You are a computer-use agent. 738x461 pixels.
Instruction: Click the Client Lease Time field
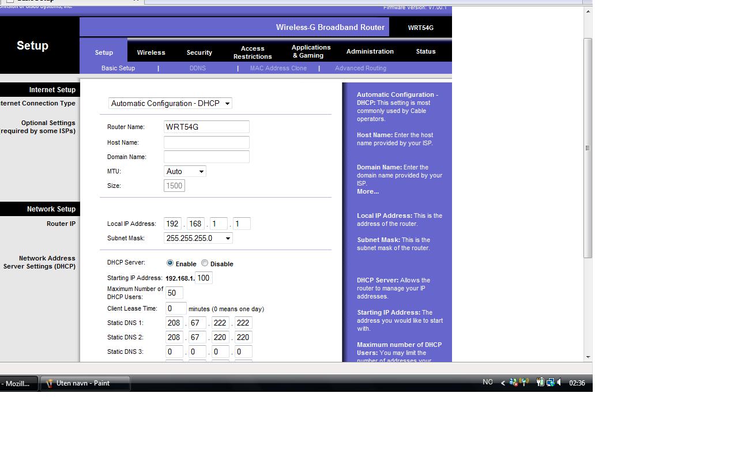(176, 308)
